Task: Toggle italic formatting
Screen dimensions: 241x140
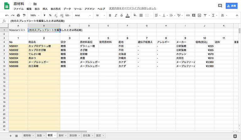Action: (116, 15)
